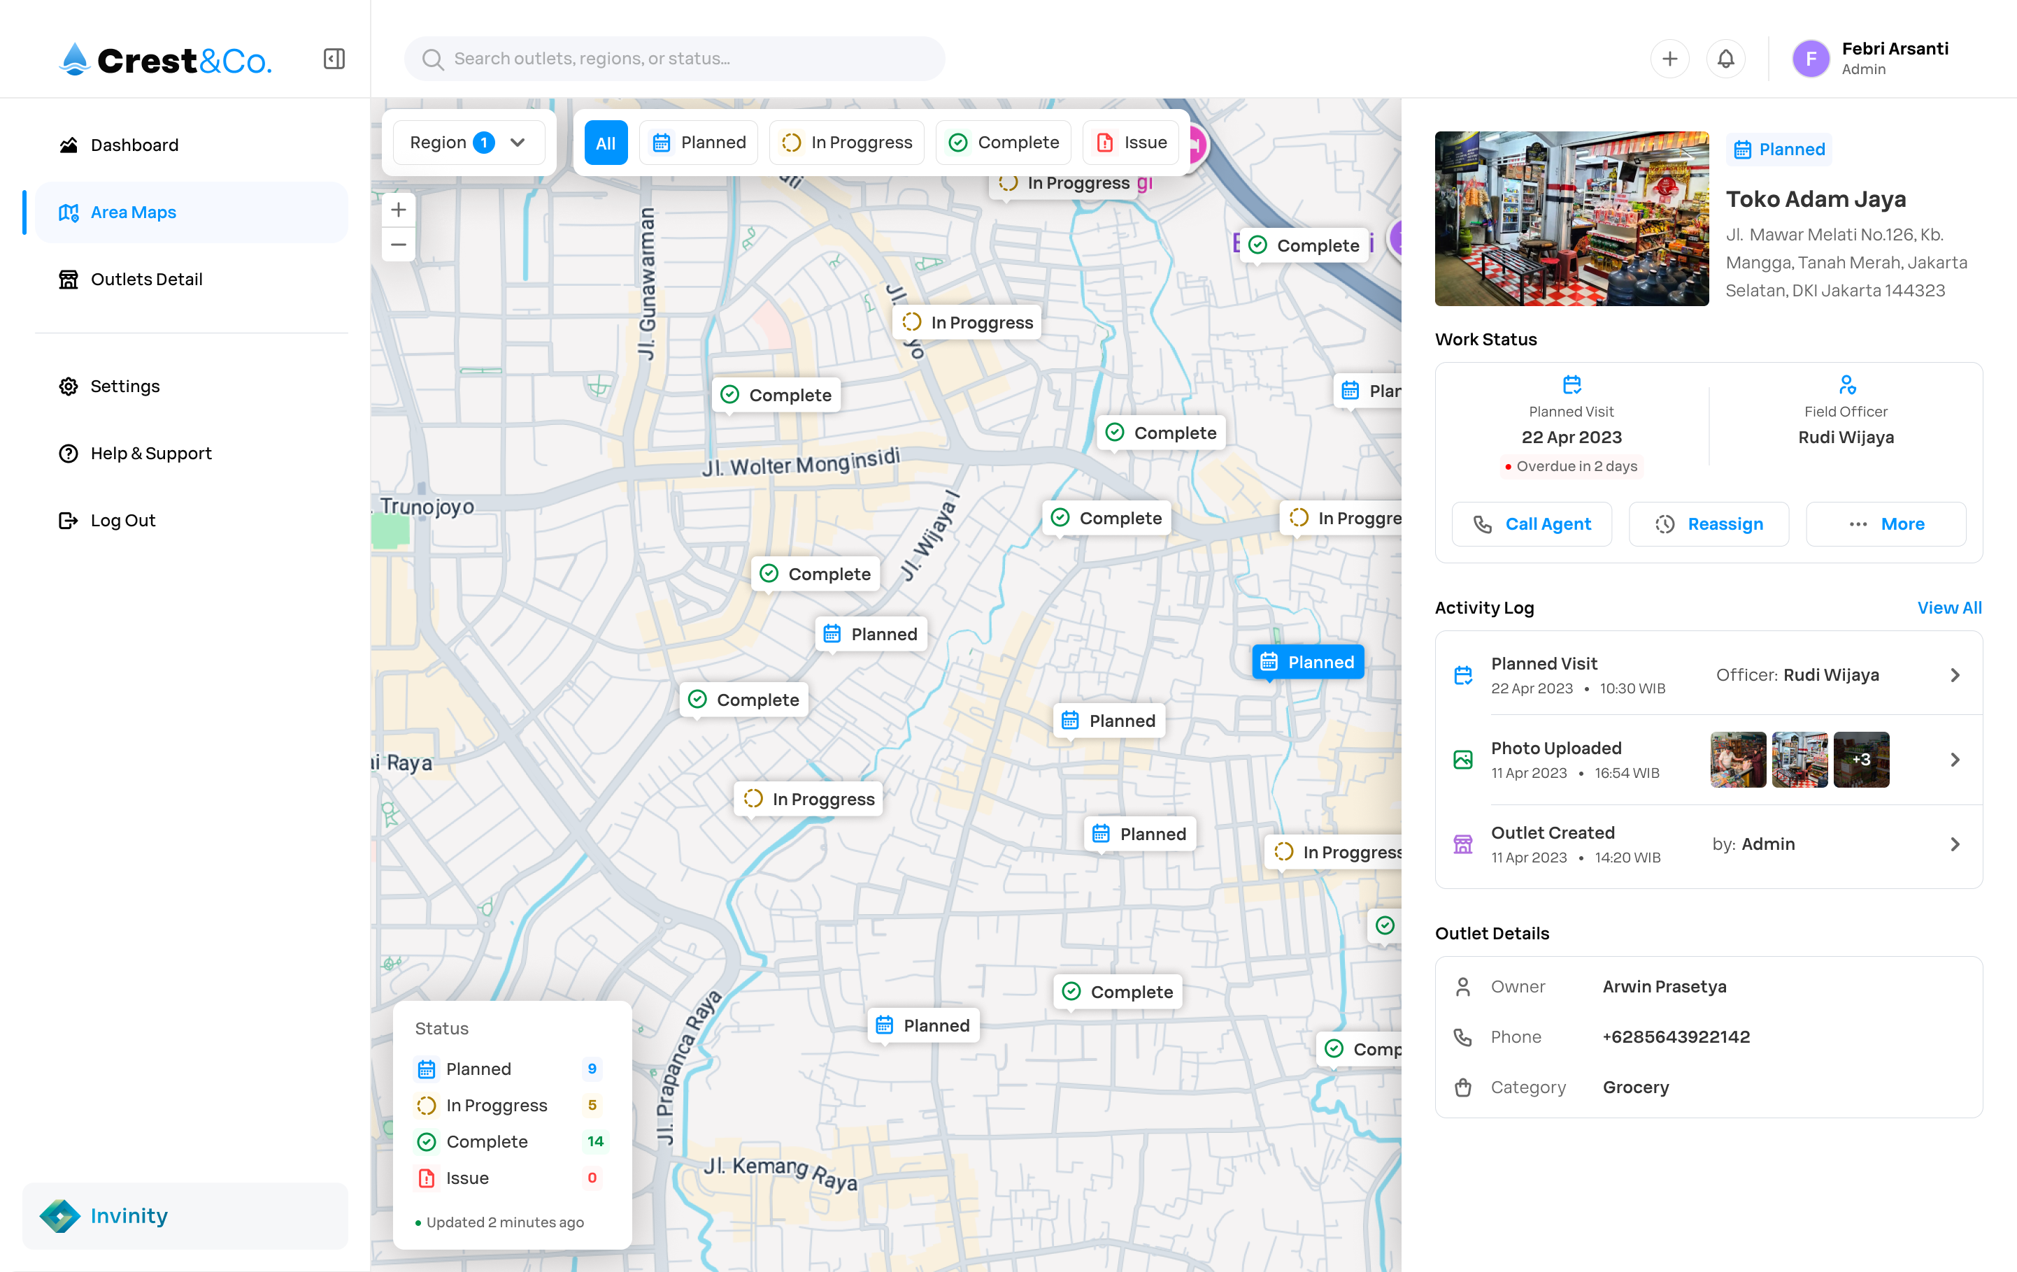Click Complete marker left of cut-off In Proggre
This screenshot has width=2017, height=1272.
(1106, 518)
